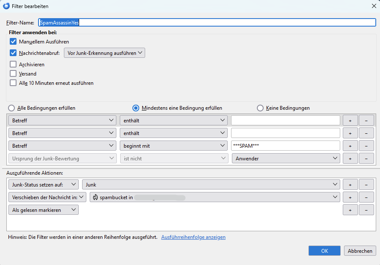Viewport: 380px width, 265px height.
Task: Remove the second Betreff condition row
Action: (x=366, y=133)
